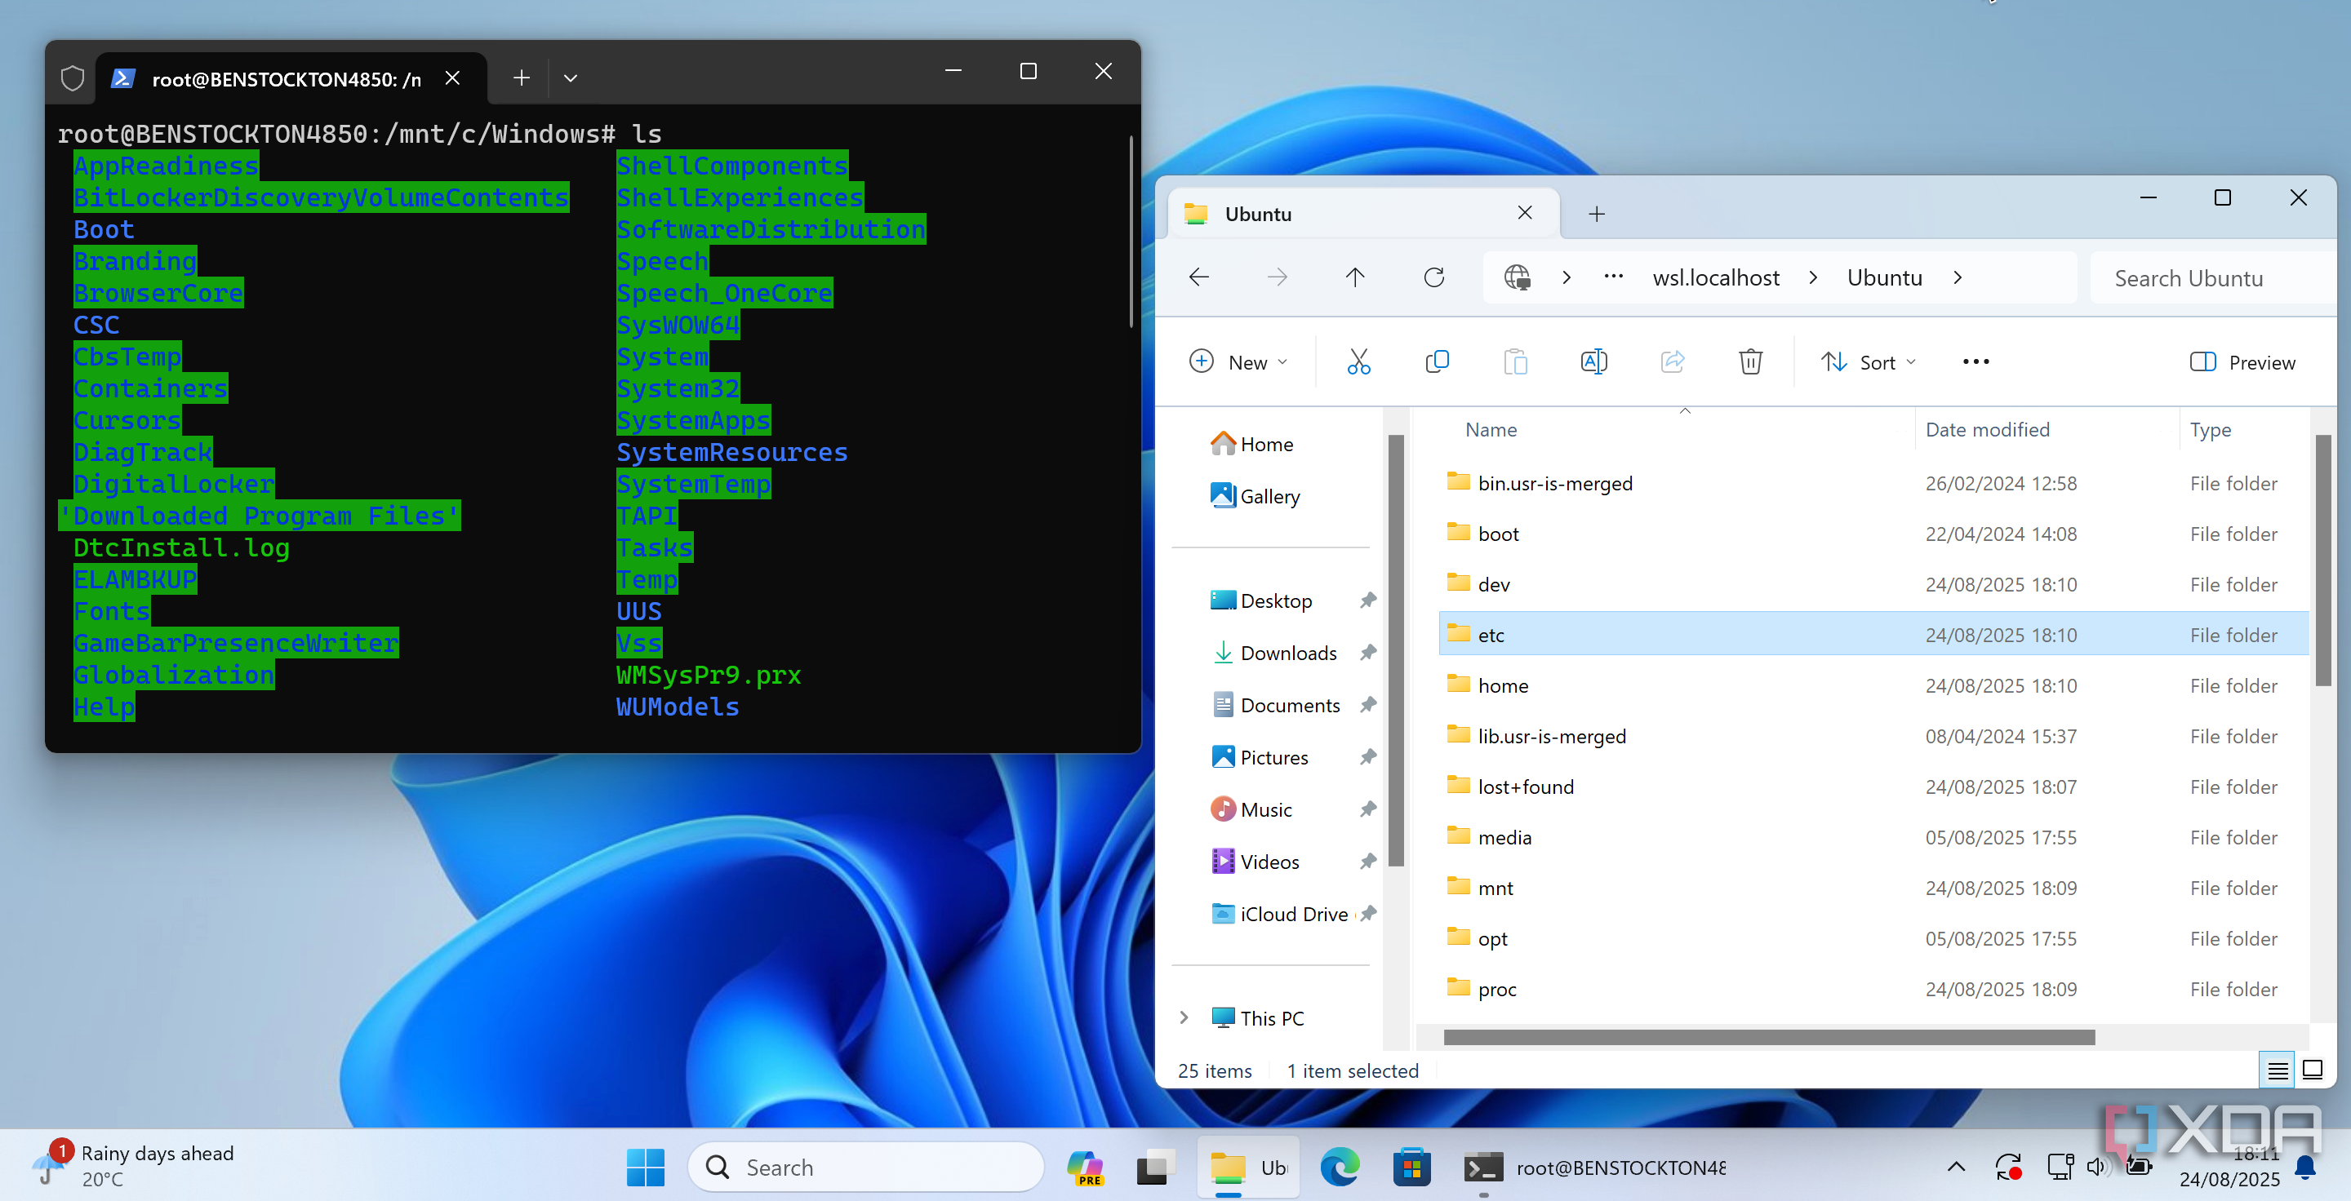This screenshot has height=1201, width=2351.
Task: Launch Microsoft Edge from the taskbar
Action: click(1339, 1168)
